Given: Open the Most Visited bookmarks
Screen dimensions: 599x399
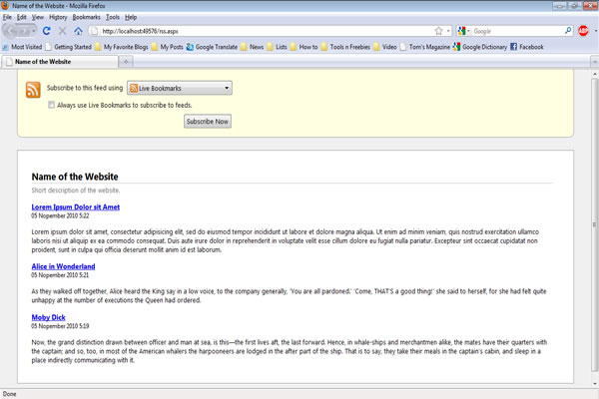Looking at the screenshot, I should 22,47.
